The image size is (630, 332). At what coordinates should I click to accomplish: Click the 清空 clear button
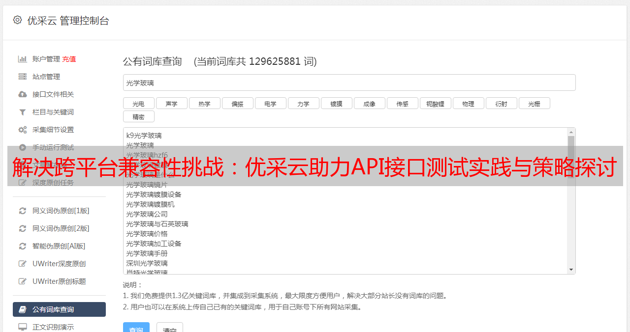tap(170, 328)
